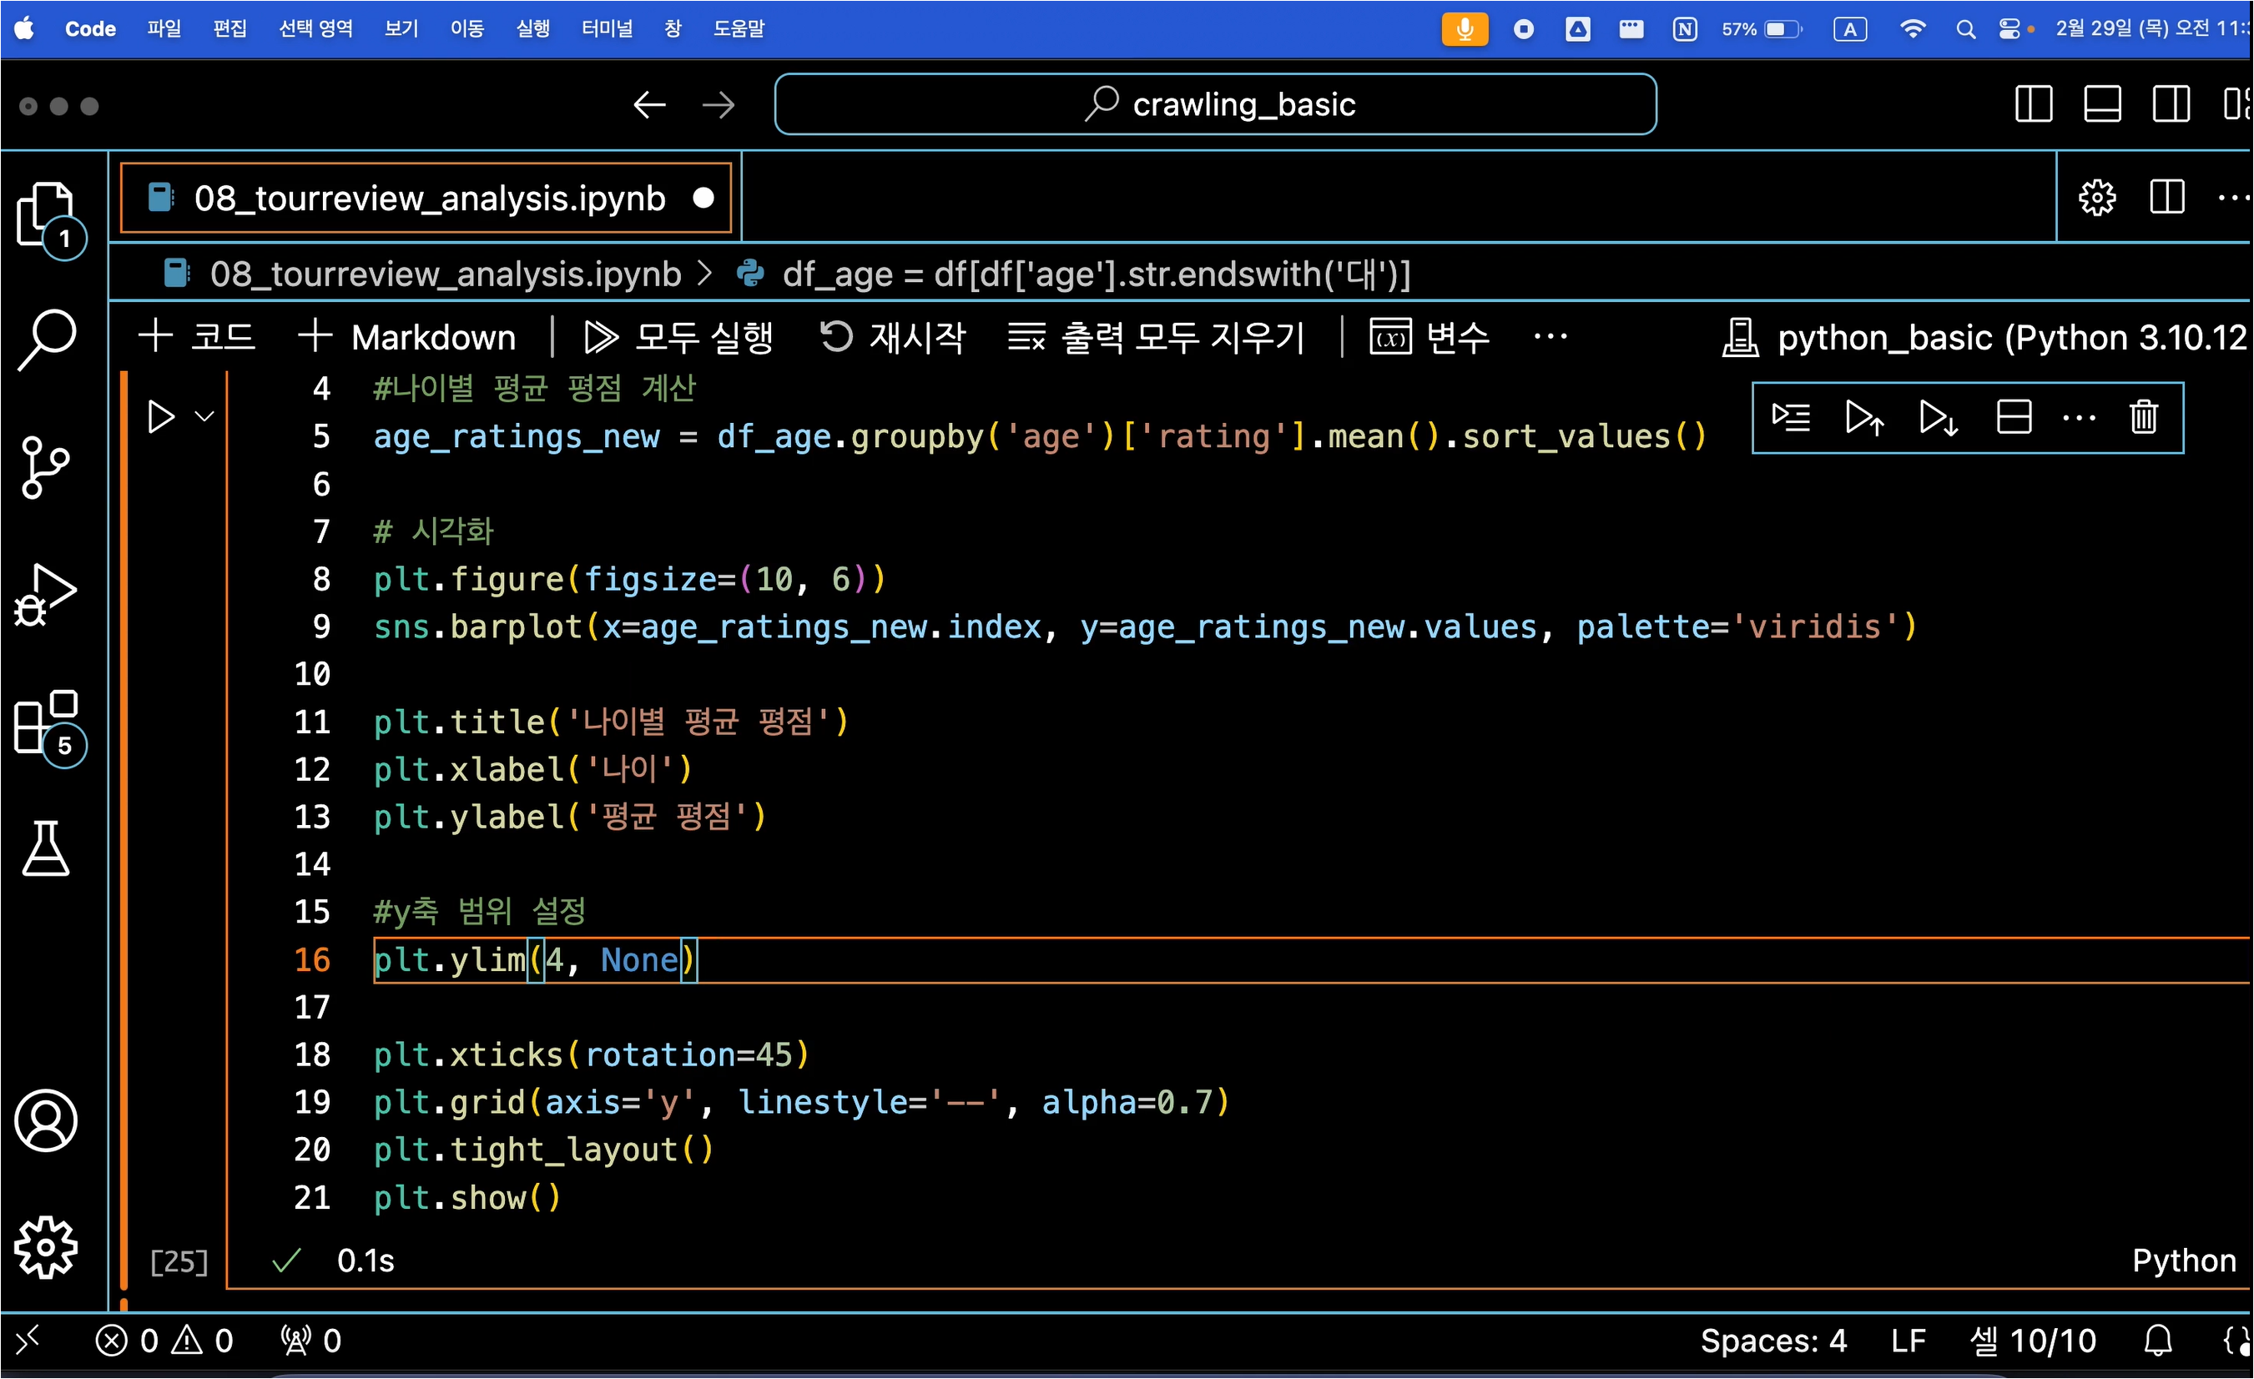Screen dimensions: 2254x1379
Task: Click 모두 실행 to run all
Action: [x=678, y=337]
